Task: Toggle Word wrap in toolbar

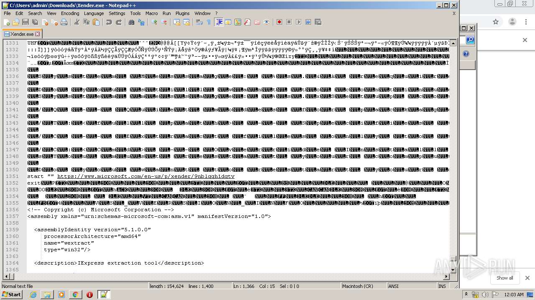Action: (199, 22)
